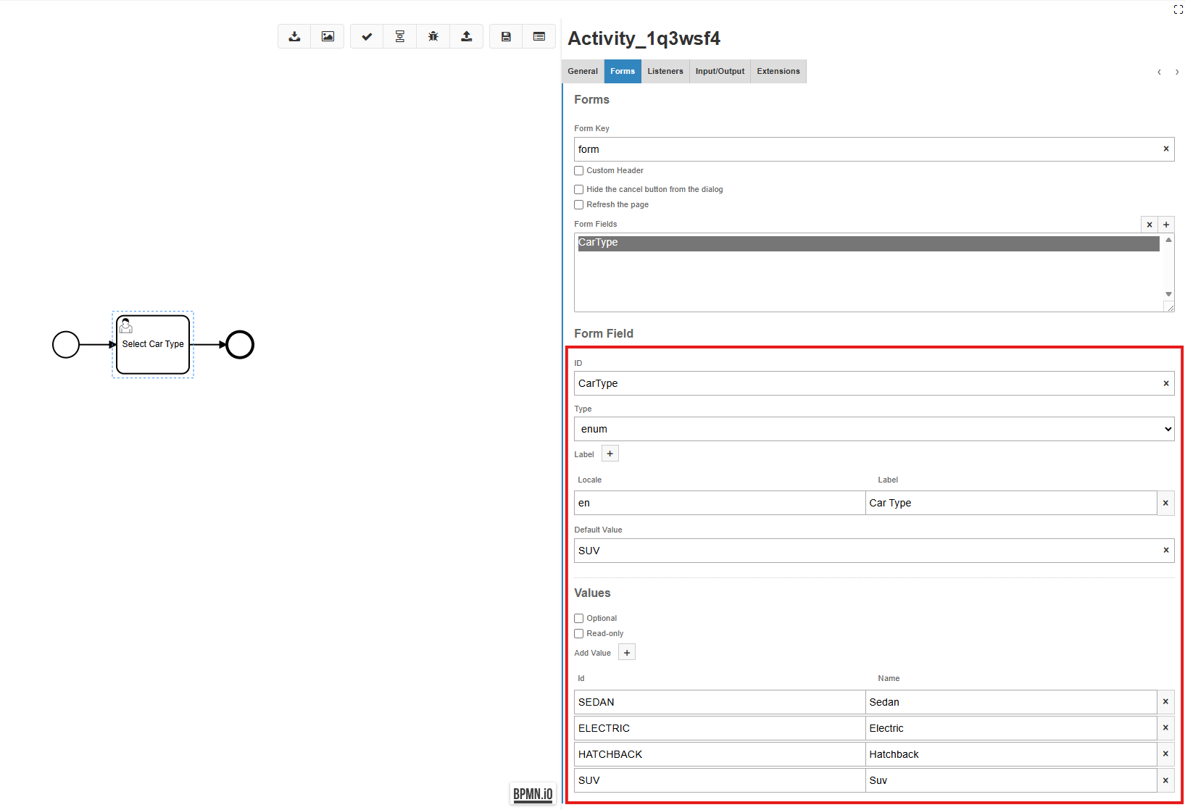Click the floppy disk save icon
The width and height of the screenshot is (1185, 810).
(506, 36)
